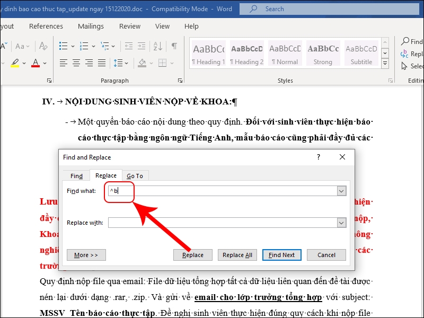Click the Increase Indent icon

tap(142, 46)
